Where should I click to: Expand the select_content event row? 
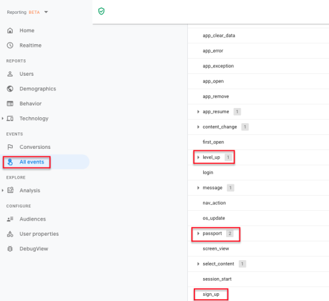[198, 263]
